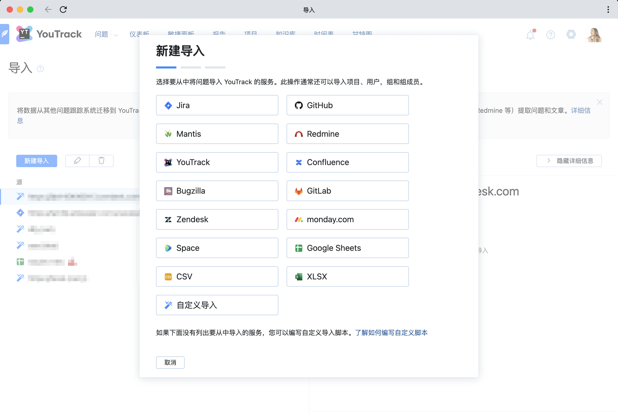Select Bugzilla as import source
Image resolution: width=618 pixels, height=412 pixels.
(x=217, y=191)
